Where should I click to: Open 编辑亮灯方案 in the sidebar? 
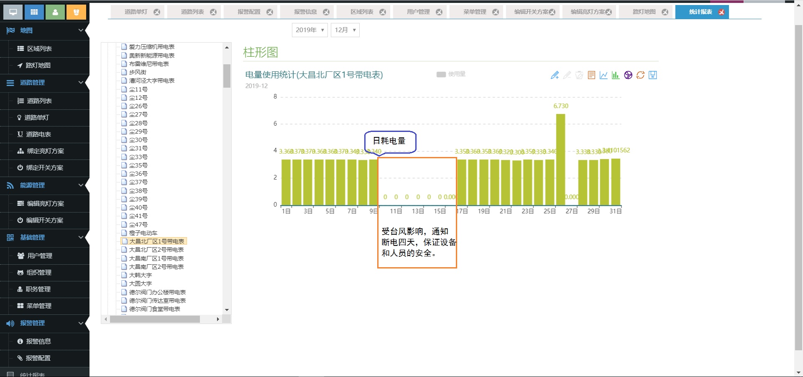(45, 204)
